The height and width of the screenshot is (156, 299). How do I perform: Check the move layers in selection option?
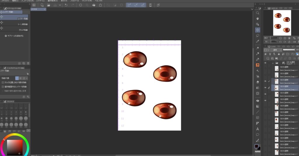point(3,87)
